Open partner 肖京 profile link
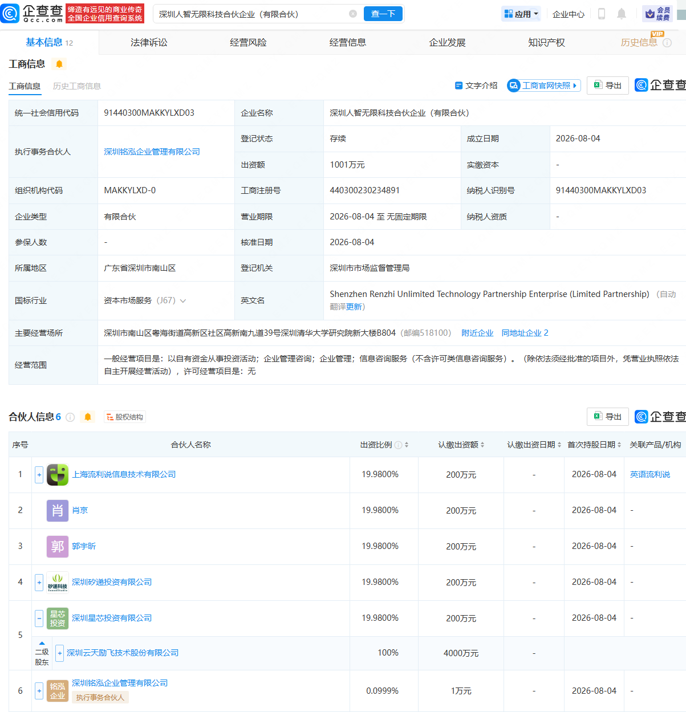Screen dimensions: 686x712 tap(80, 510)
